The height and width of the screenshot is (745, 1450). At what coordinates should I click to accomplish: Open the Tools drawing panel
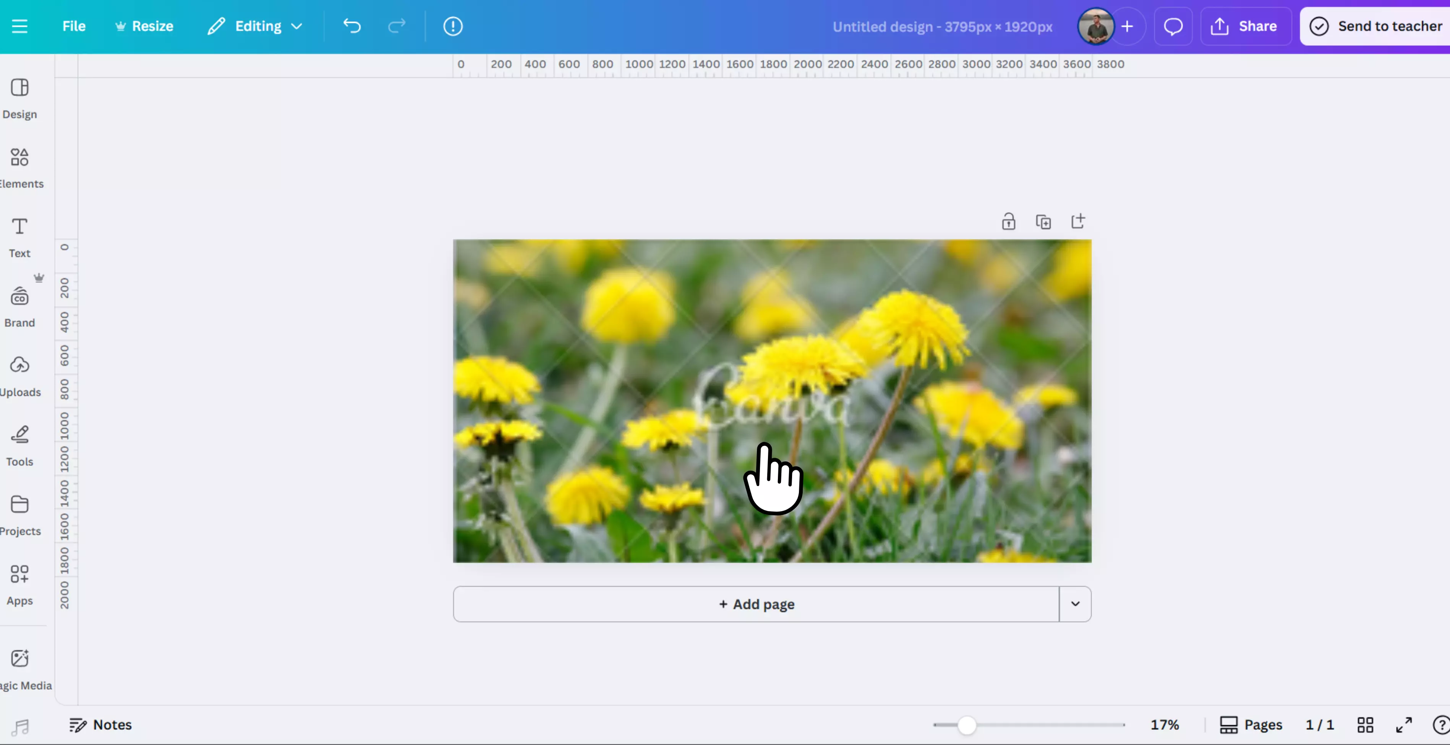click(x=20, y=445)
